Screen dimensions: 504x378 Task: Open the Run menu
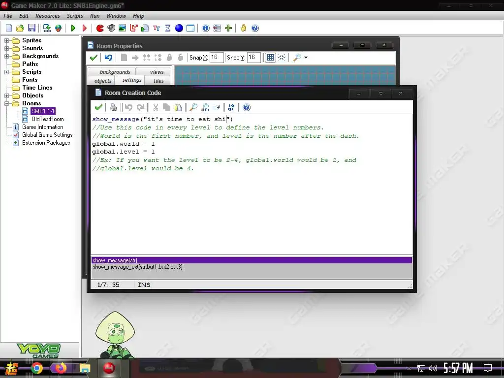pos(95,16)
